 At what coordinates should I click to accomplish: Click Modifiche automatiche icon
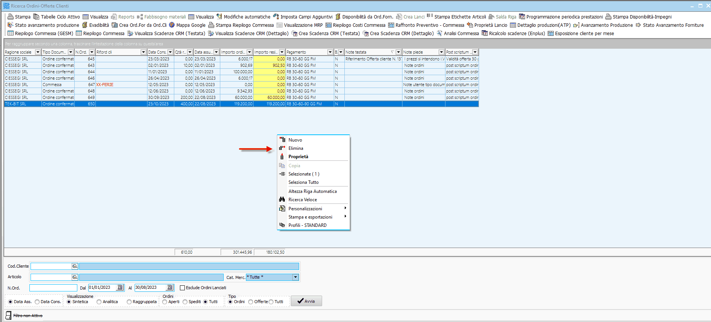point(219,17)
